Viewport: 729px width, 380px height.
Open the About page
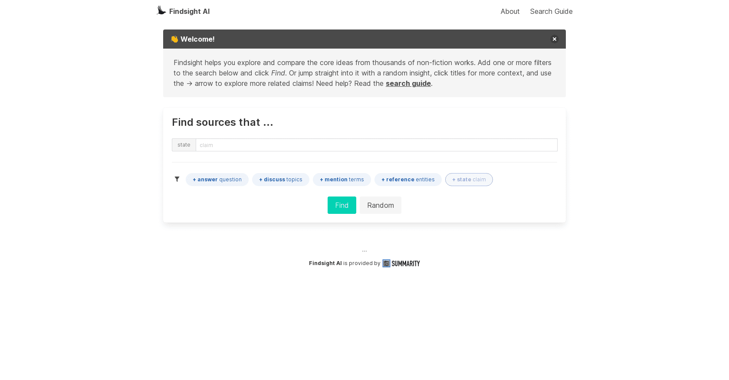pyautogui.click(x=510, y=11)
